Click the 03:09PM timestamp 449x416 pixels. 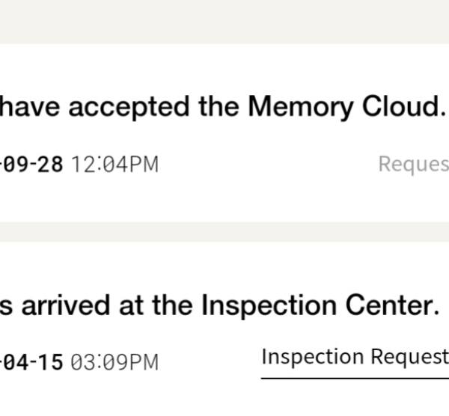tap(114, 363)
